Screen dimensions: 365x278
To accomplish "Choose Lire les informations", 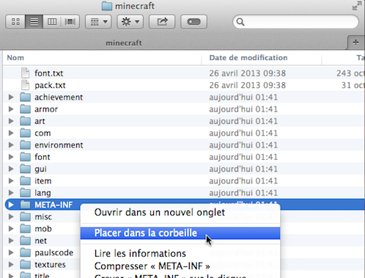I will (x=180, y=253).
